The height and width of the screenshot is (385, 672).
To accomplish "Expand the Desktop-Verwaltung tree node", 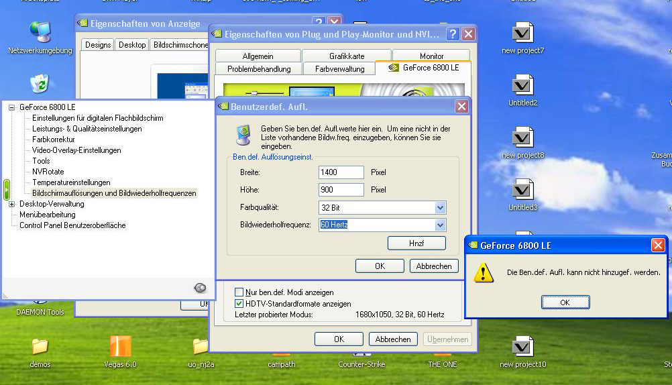I will pyautogui.click(x=11, y=204).
